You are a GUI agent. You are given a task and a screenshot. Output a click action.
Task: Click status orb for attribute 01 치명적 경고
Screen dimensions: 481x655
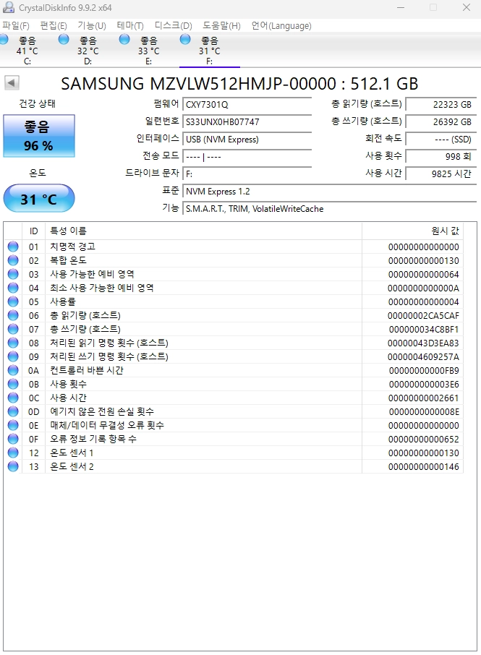[13, 247]
